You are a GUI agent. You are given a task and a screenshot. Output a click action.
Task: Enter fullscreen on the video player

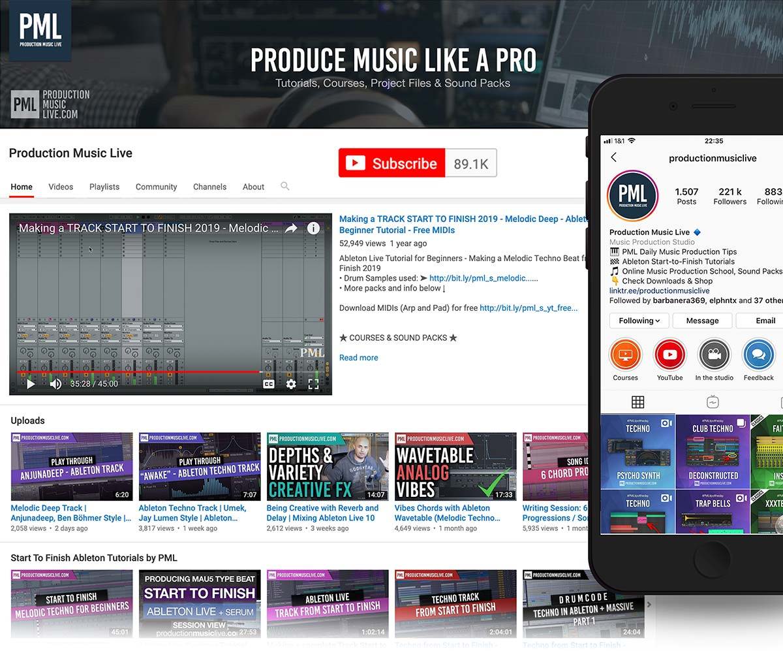[313, 384]
